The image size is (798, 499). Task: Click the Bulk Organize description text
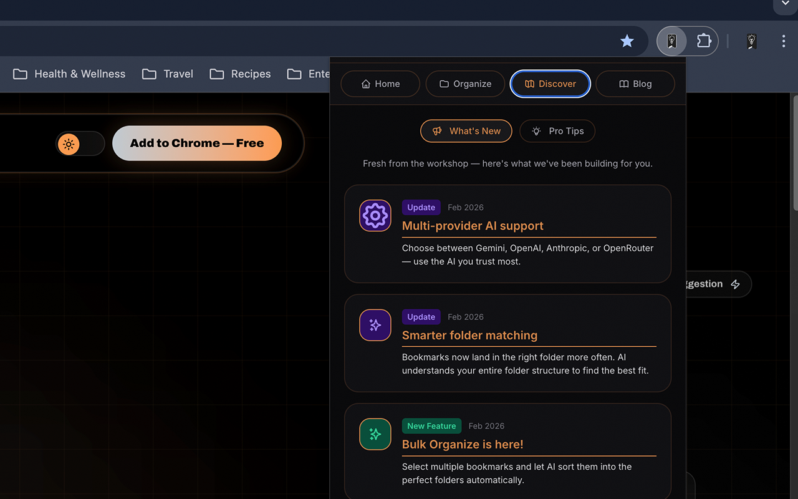point(517,473)
